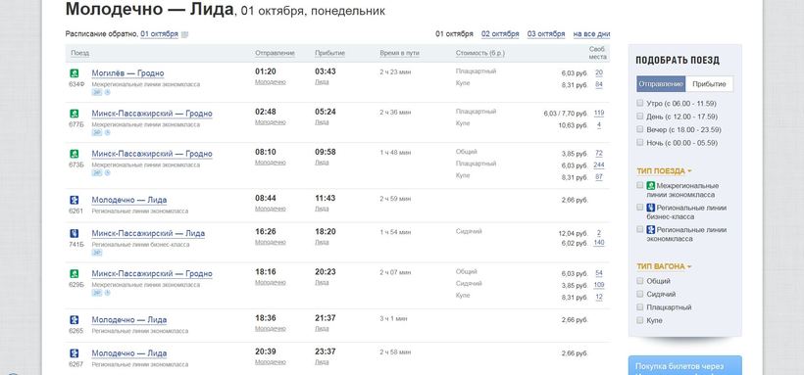This screenshot has height=375, width=804.
Task: Collapse the ТИП ПОЕЗДА filter section
Action: tap(664, 171)
